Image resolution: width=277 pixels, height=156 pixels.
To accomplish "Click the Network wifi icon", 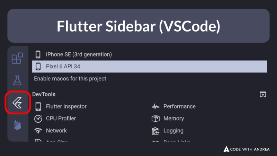I will pyautogui.click(x=38, y=131).
